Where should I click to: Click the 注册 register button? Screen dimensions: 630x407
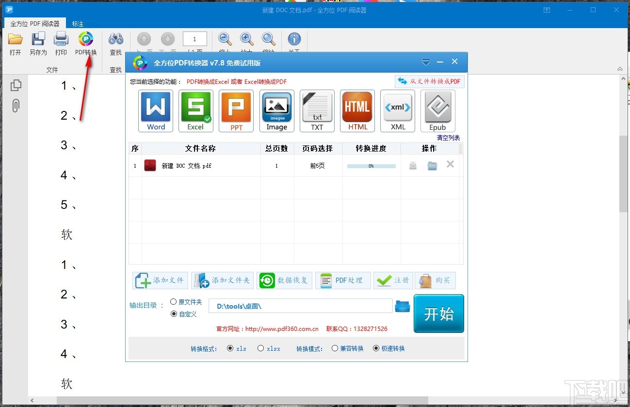click(x=393, y=280)
